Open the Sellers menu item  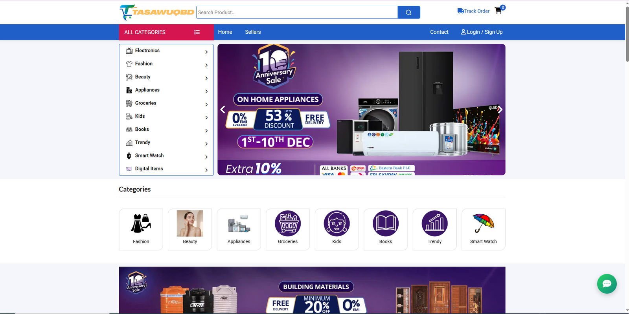253,32
